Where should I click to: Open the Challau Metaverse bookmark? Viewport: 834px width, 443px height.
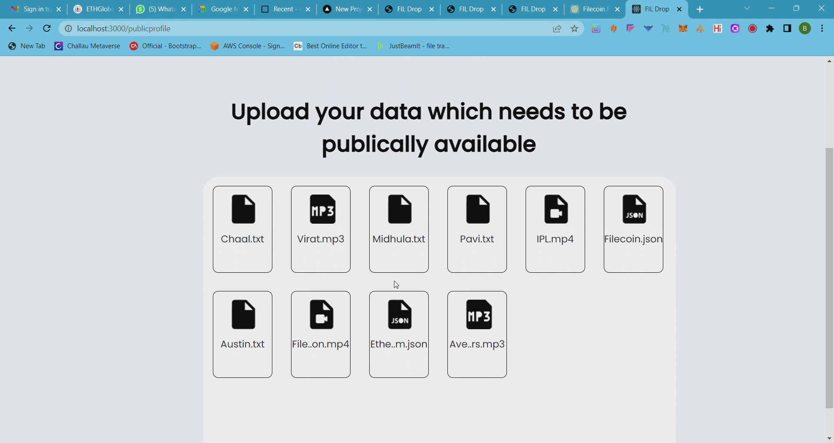(x=87, y=46)
